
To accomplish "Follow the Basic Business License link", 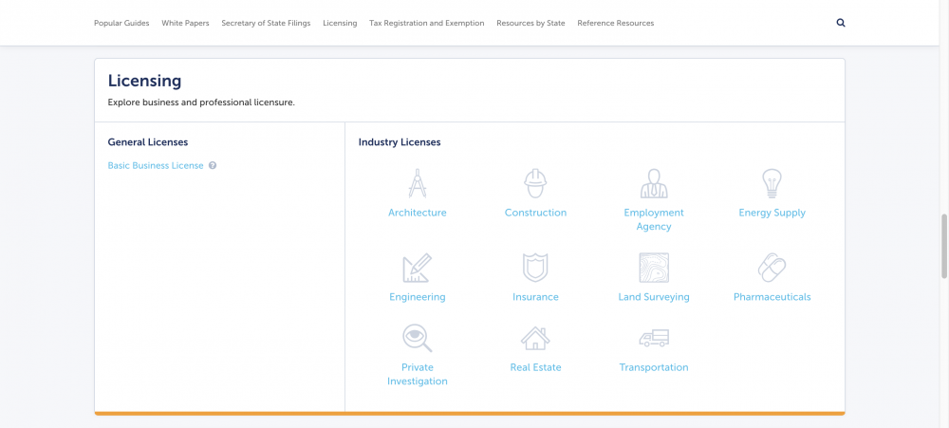I will pos(156,165).
